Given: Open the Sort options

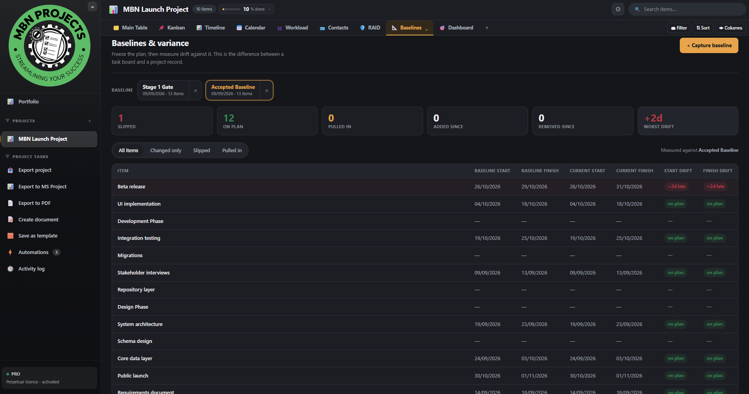Looking at the screenshot, I should click(x=703, y=28).
